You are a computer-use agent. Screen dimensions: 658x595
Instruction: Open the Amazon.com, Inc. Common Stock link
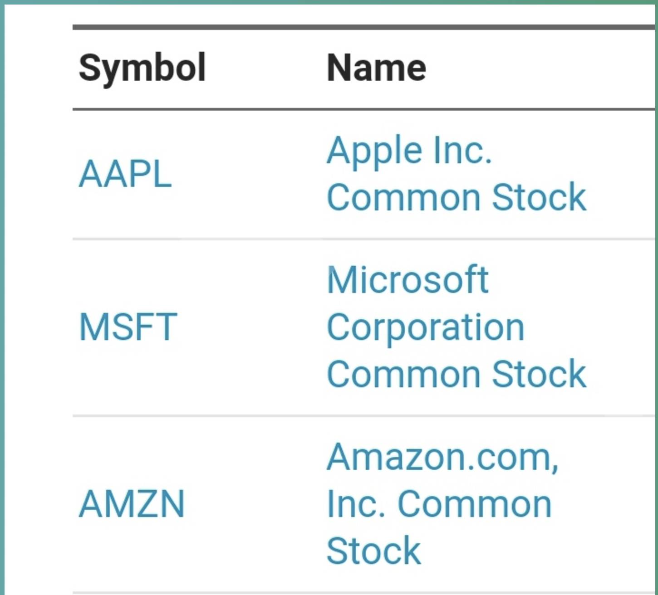[442, 503]
